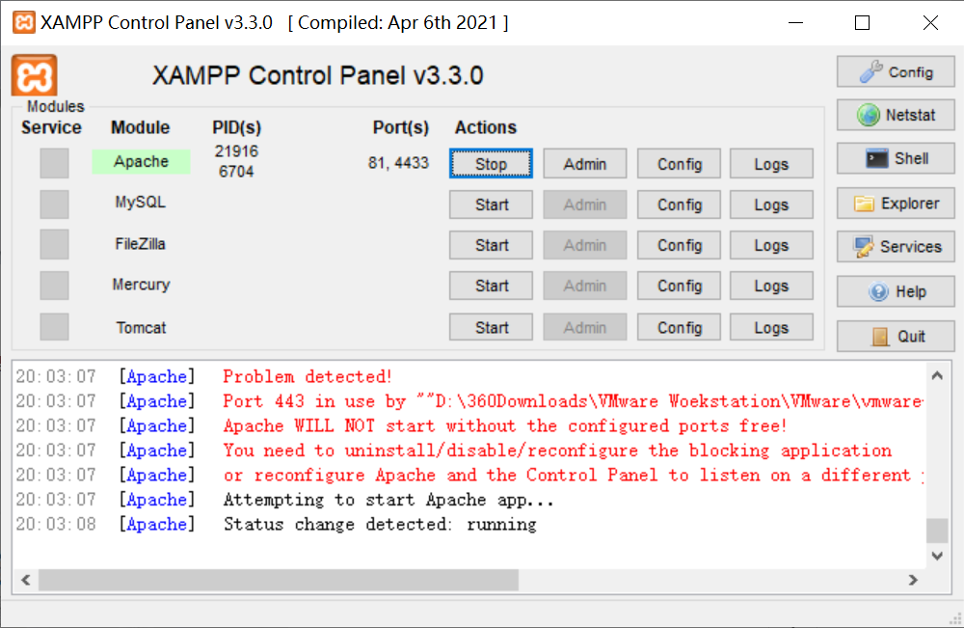Screen dimensions: 964x628
Task: Open Services via the gear icon button
Action: point(895,247)
